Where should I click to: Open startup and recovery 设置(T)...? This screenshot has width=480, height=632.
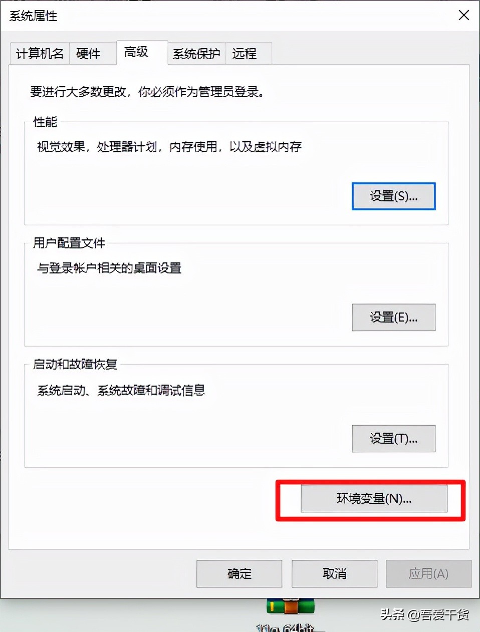pyautogui.click(x=394, y=439)
